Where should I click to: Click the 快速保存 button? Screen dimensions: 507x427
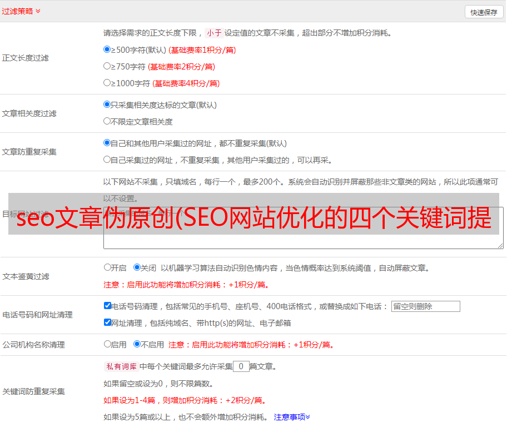click(x=484, y=12)
